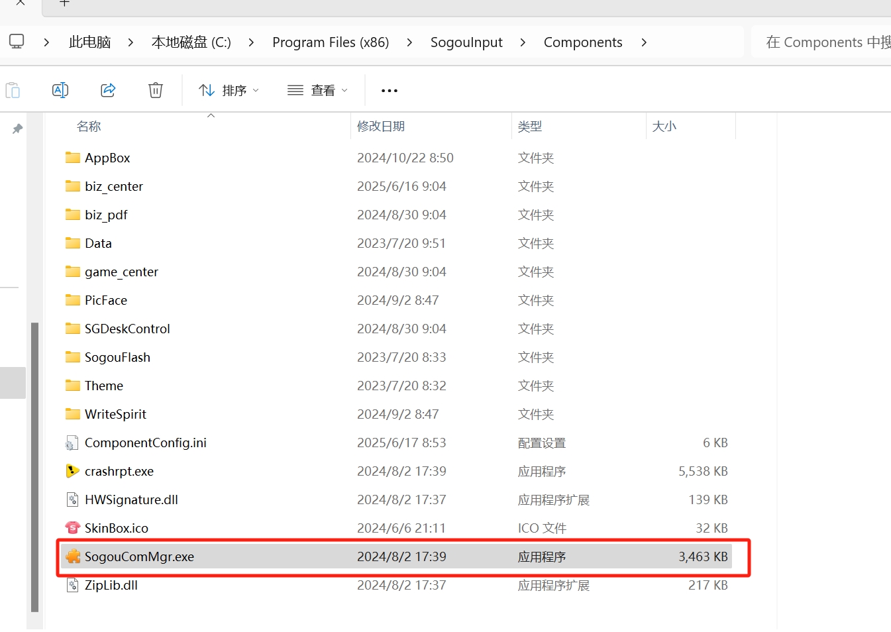The image size is (891, 632).
Task: Select the SkinBox.ico file name
Action: (117, 528)
